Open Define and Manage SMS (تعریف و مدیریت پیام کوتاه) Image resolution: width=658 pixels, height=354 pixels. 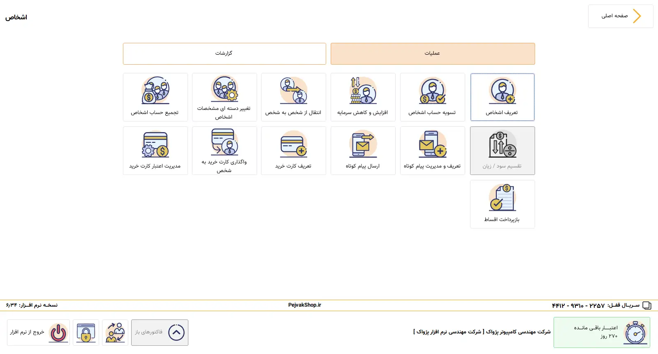(x=432, y=151)
